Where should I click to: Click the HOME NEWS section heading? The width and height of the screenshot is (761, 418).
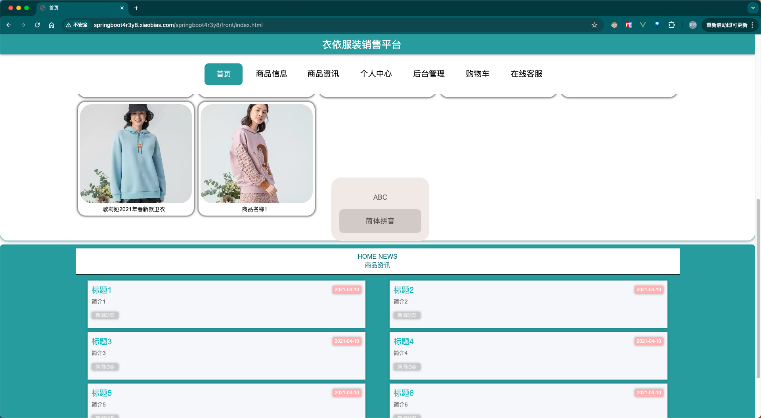[377, 256]
